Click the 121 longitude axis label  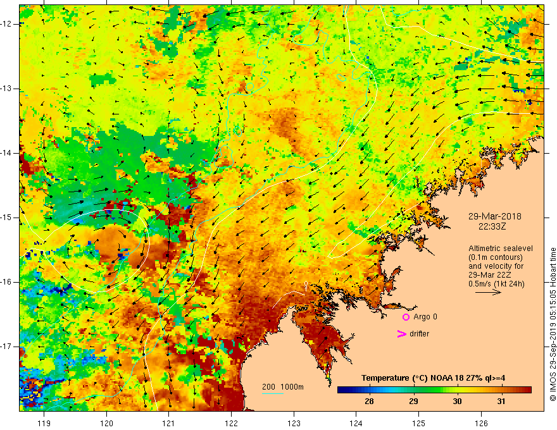(x=169, y=423)
